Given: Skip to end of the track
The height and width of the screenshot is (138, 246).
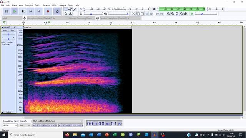Looking at the screenshot, I should coord(38,11).
